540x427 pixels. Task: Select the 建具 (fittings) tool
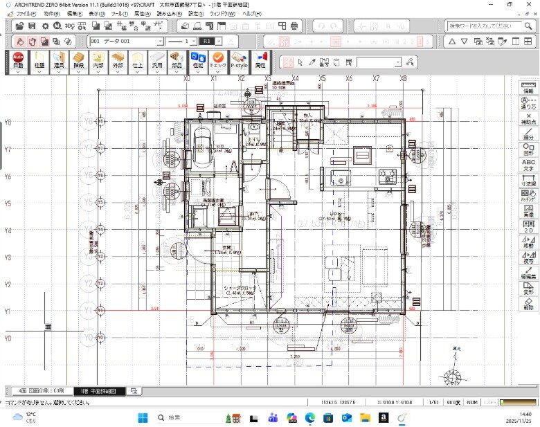pyautogui.click(x=59, y=60)
